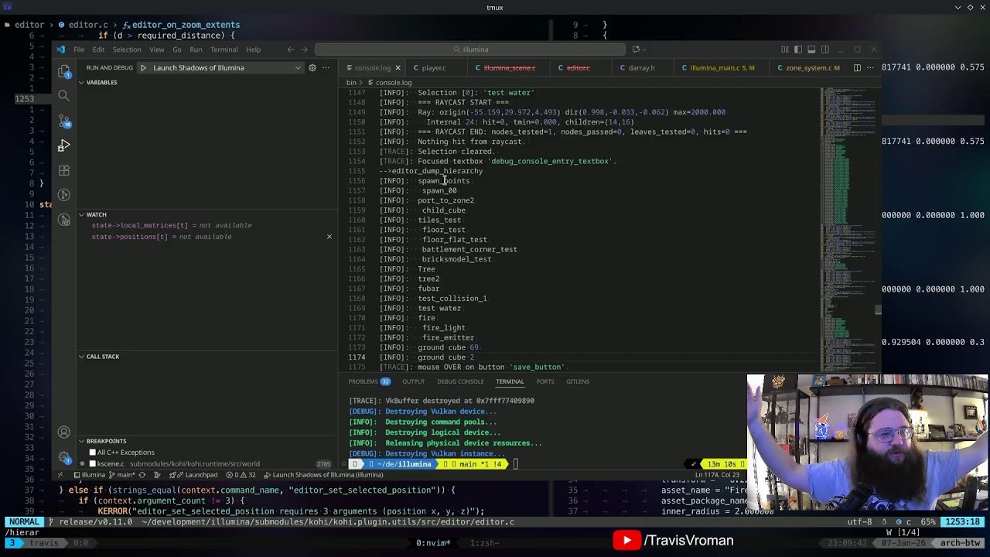Viewport: 990px width, 557px height.
Task: Switch to the OUTPUT panel tab
Action: [x=413, y=381]
